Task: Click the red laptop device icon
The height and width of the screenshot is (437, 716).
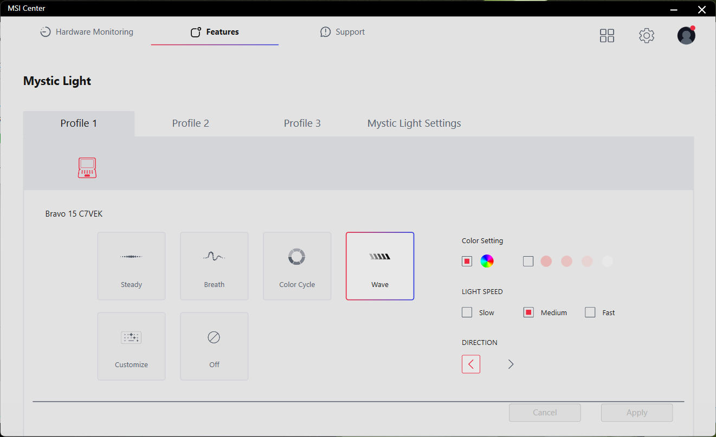Action: (87, 168)
